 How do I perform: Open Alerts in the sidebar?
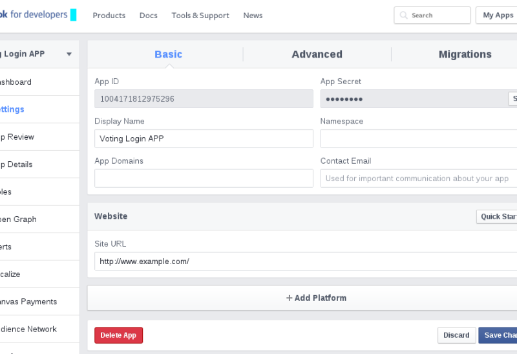coord(39,247)
